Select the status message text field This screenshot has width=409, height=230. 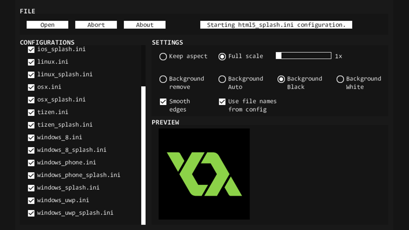[276, 25]
